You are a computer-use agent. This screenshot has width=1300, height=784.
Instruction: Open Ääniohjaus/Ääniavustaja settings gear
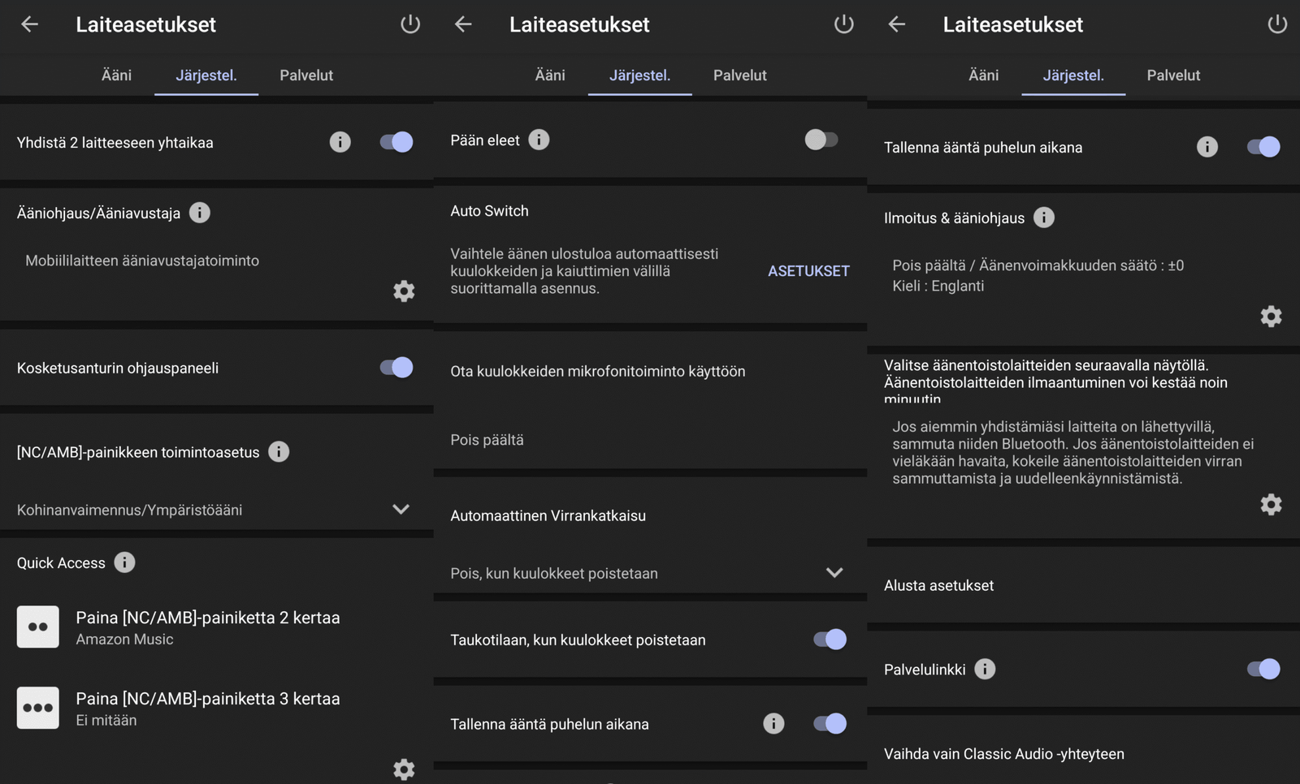[x=404, y=291]
